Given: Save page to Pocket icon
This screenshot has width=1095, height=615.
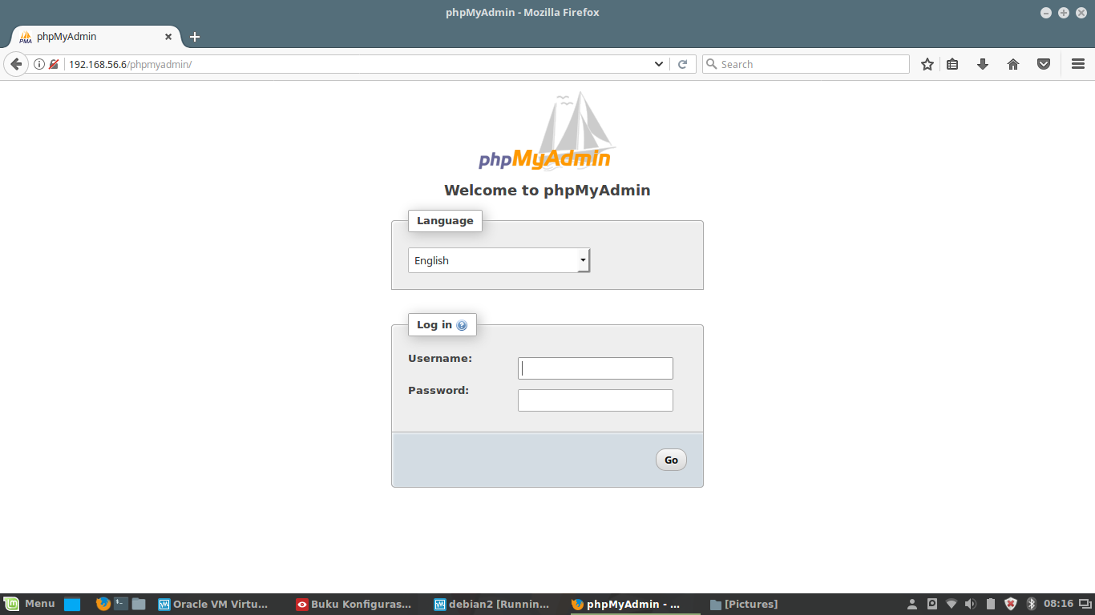Looking at the screenshot, I should [x=1044, y=64].
